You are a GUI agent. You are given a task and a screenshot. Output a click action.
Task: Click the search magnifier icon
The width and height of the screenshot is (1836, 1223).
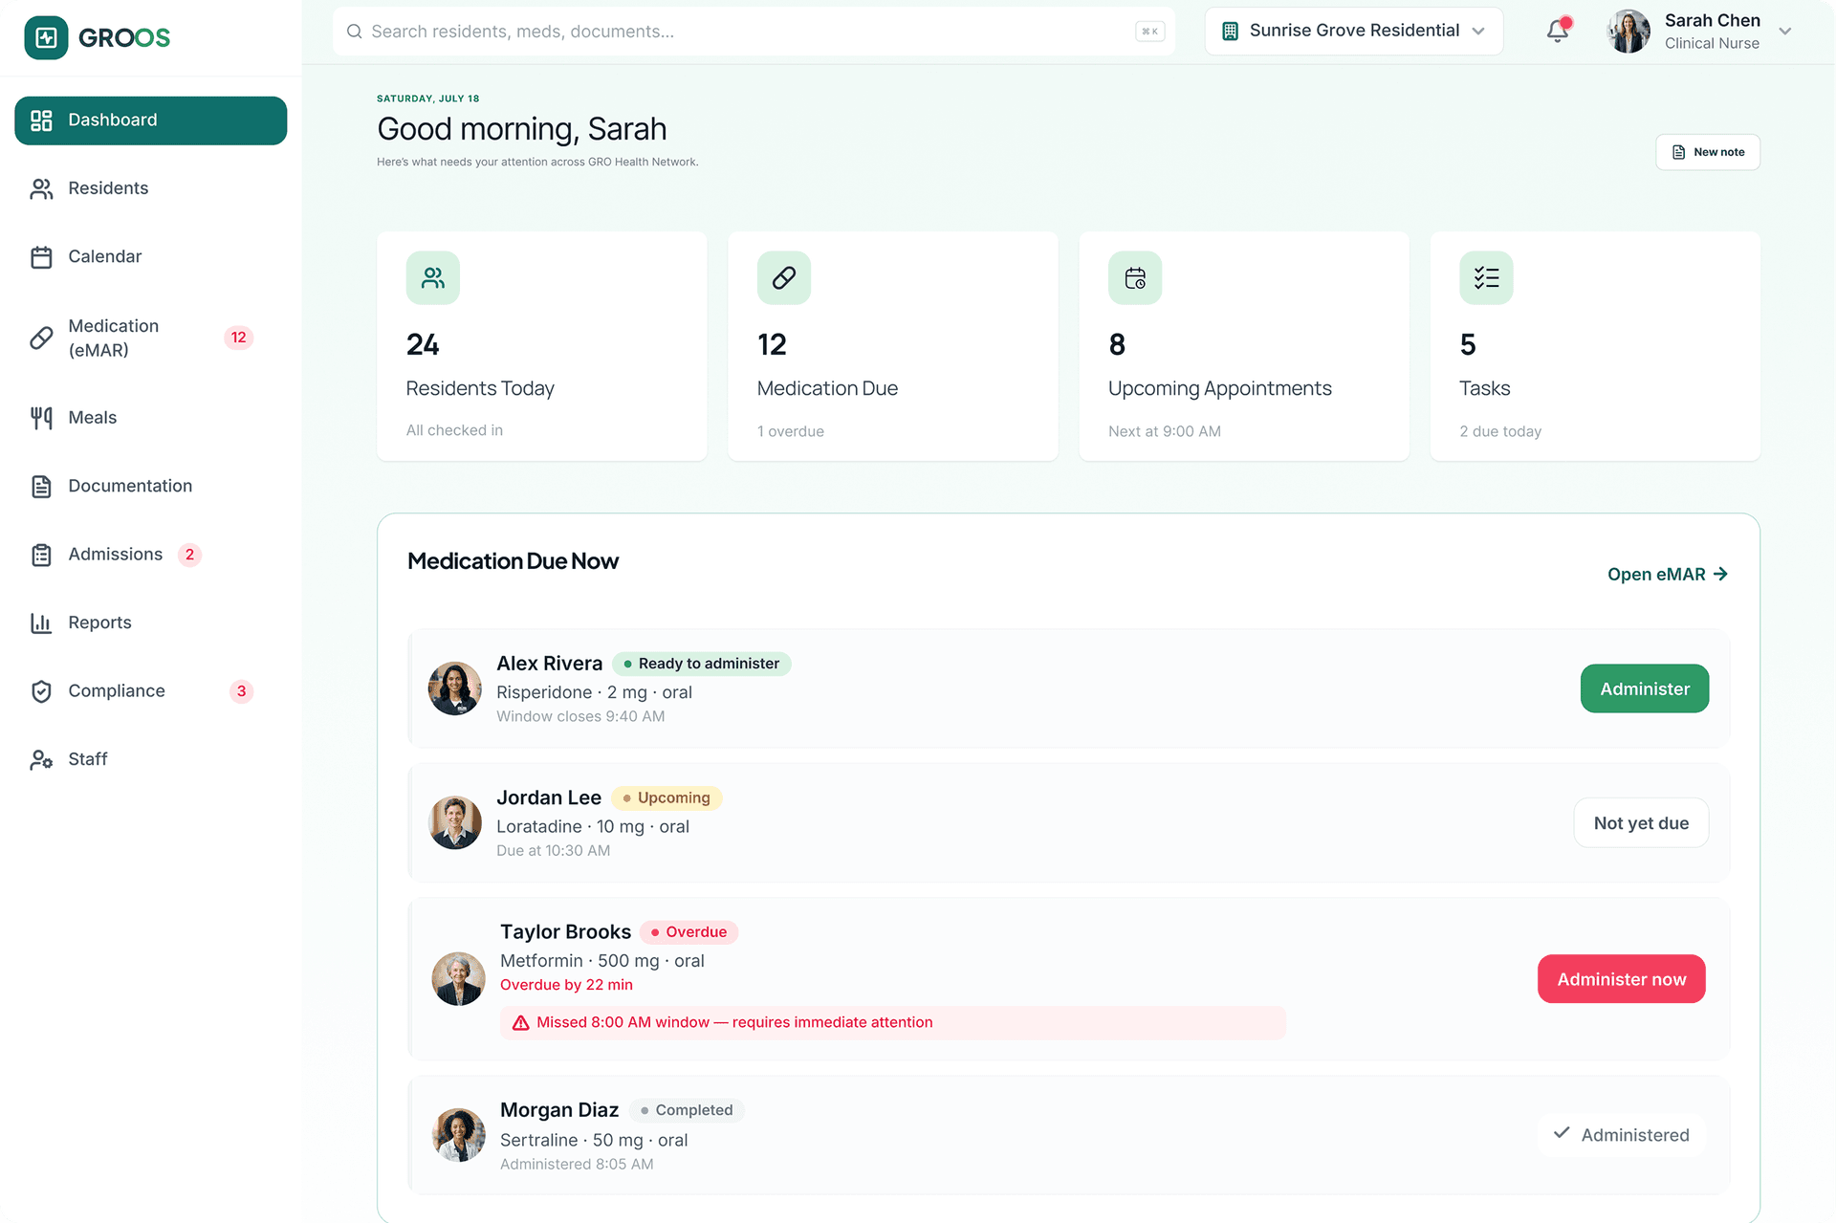354,32
